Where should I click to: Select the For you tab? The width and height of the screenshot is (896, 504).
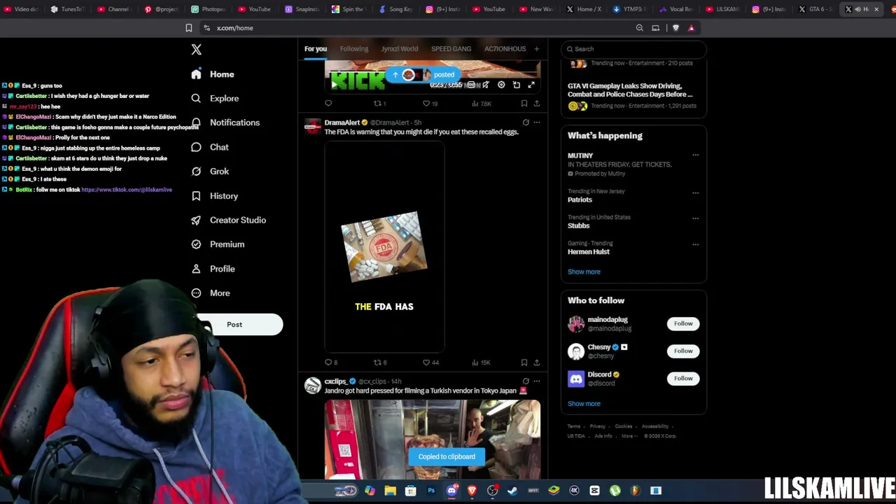pos(316,49)
